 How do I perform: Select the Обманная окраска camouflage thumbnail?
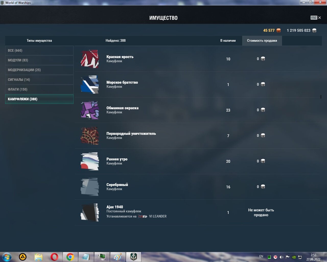coord(90,110)
